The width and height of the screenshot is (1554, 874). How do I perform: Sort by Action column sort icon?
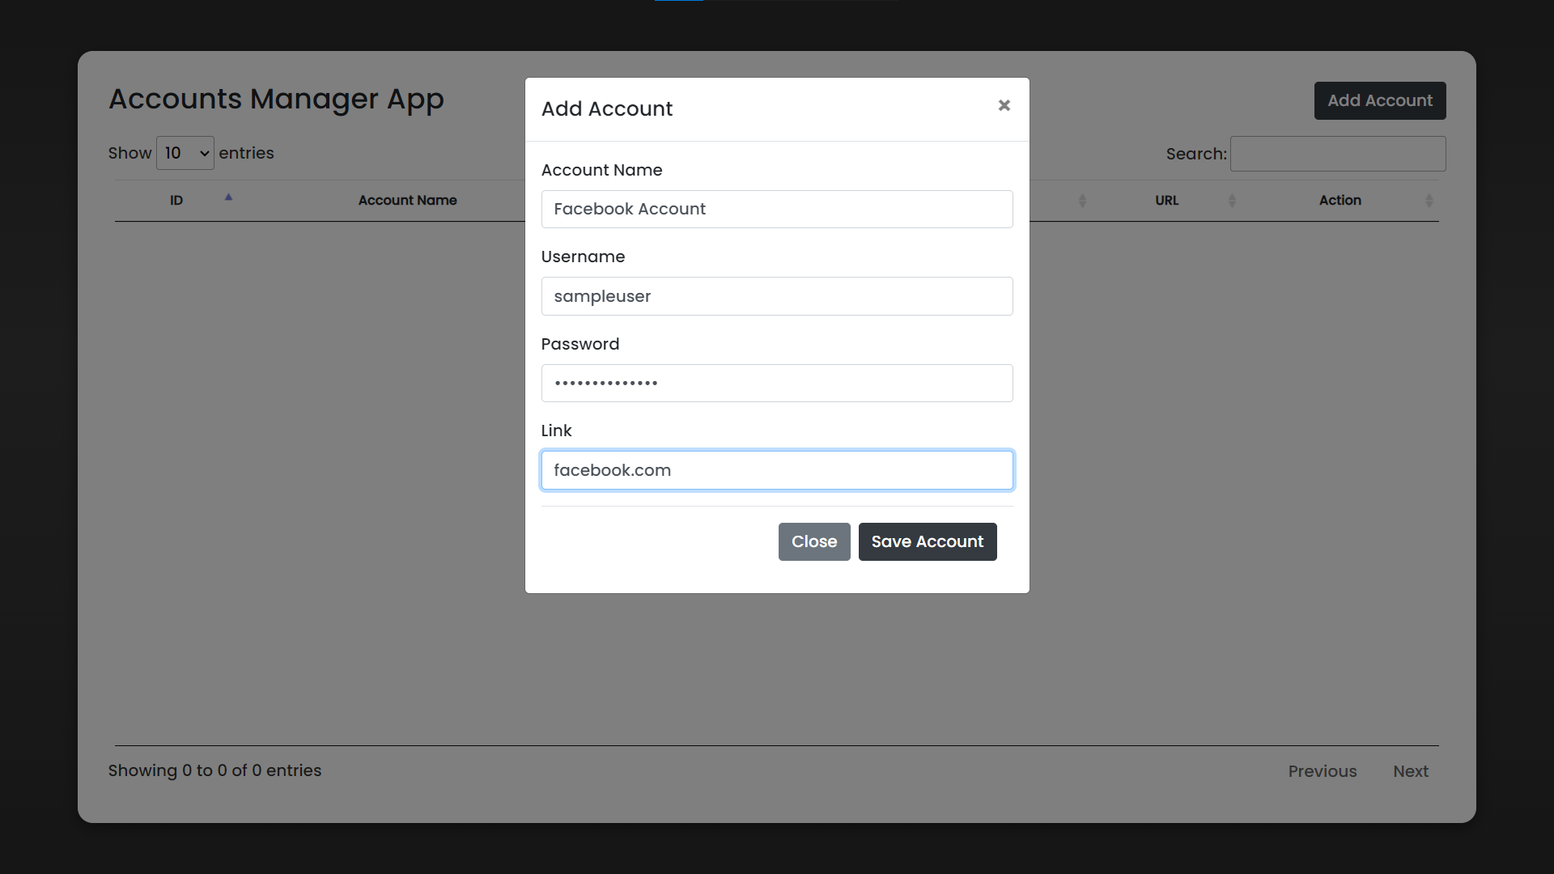(1429, 201)
